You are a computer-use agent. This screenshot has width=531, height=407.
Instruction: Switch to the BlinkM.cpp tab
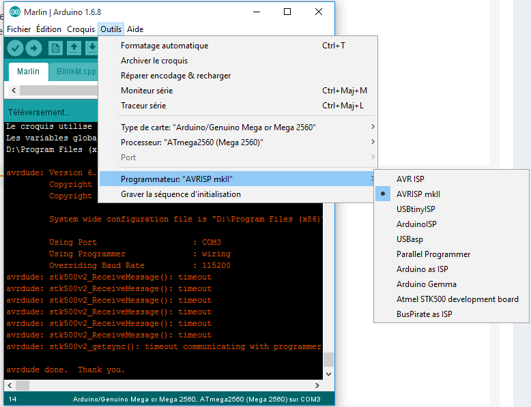pos(74,72)
